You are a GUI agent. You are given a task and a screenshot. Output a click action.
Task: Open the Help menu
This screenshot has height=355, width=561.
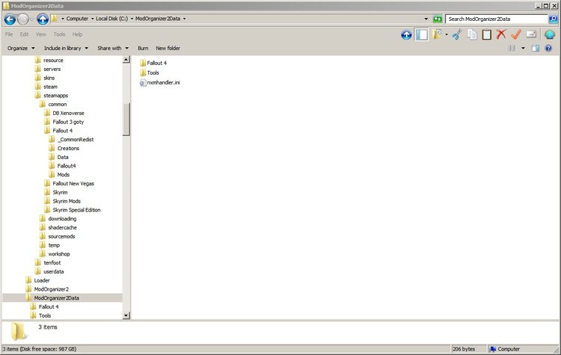(77, 34)
